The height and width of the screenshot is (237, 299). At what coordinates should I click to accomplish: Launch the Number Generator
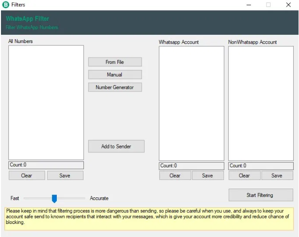pos(115,87)
